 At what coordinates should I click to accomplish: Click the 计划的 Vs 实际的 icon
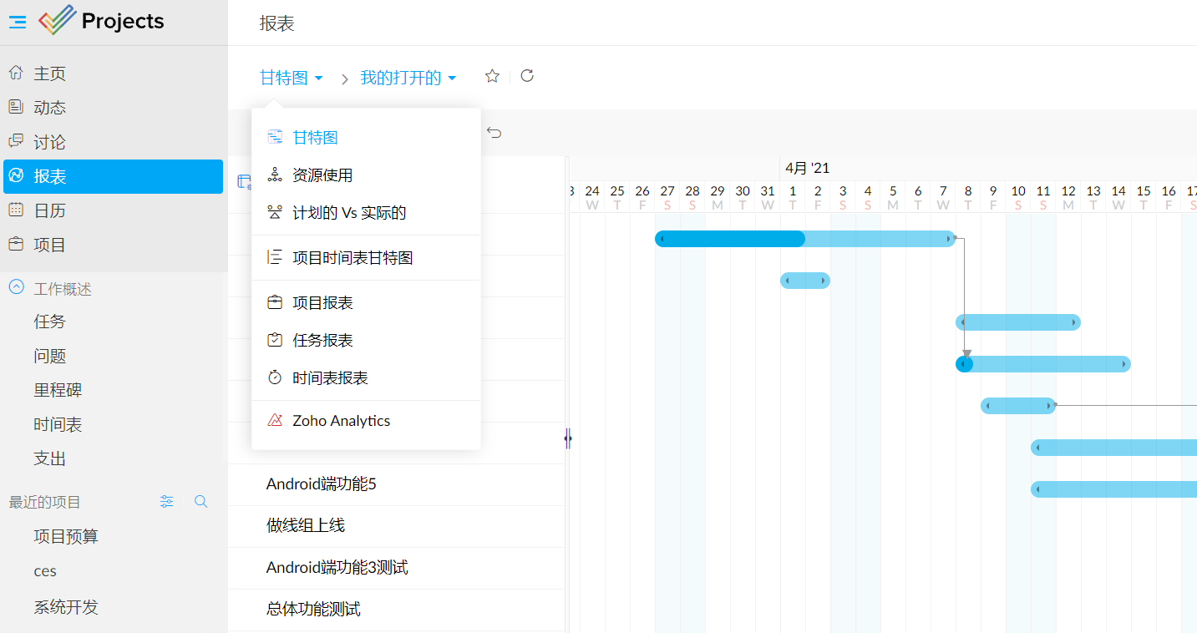coord(276,213)
